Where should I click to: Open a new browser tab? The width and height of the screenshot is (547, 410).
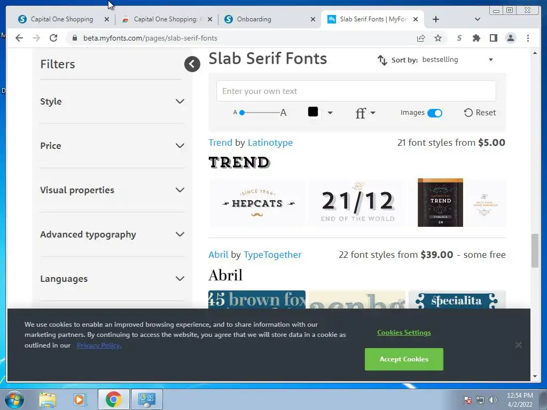[x=436, y=19]
